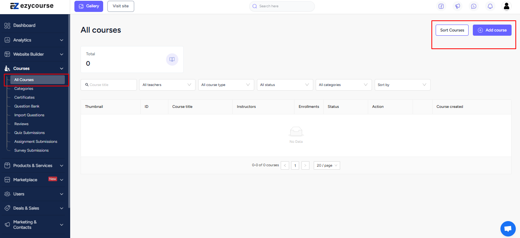Click the sidebar vertical scrollbar
The width and height of the screenshot is (520, 238).
click(x=69, y=111)
